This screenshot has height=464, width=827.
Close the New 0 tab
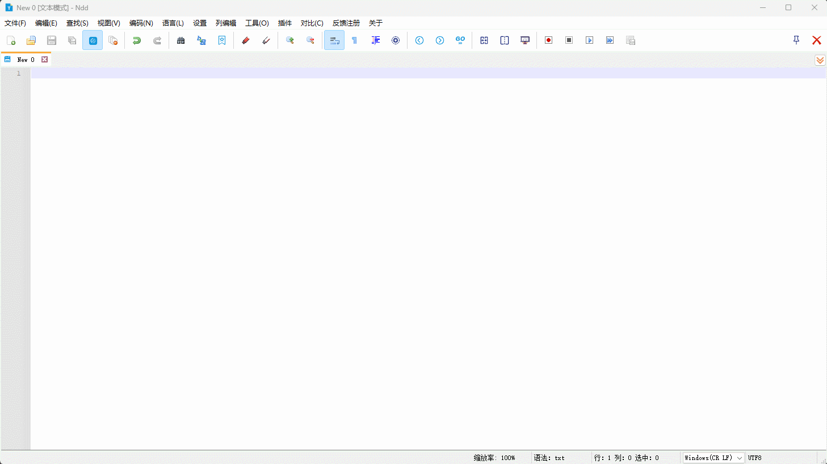[x=45, y=60]
